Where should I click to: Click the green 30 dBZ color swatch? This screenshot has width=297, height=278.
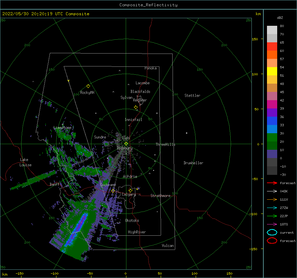pyautogui.click(x=272, y=137)
